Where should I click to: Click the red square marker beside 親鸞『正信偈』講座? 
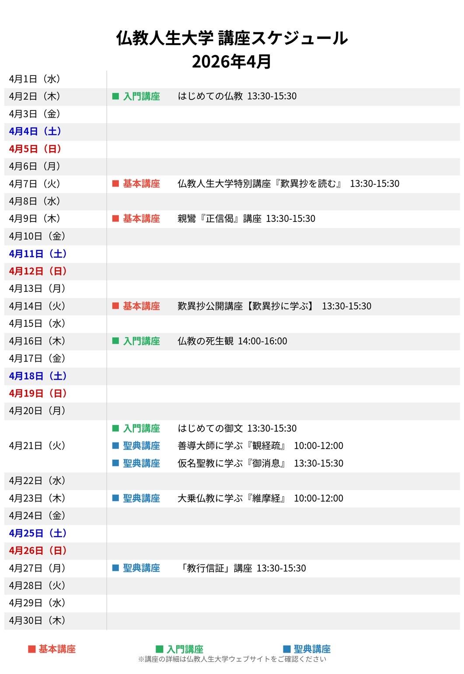(x=115, y=219)
